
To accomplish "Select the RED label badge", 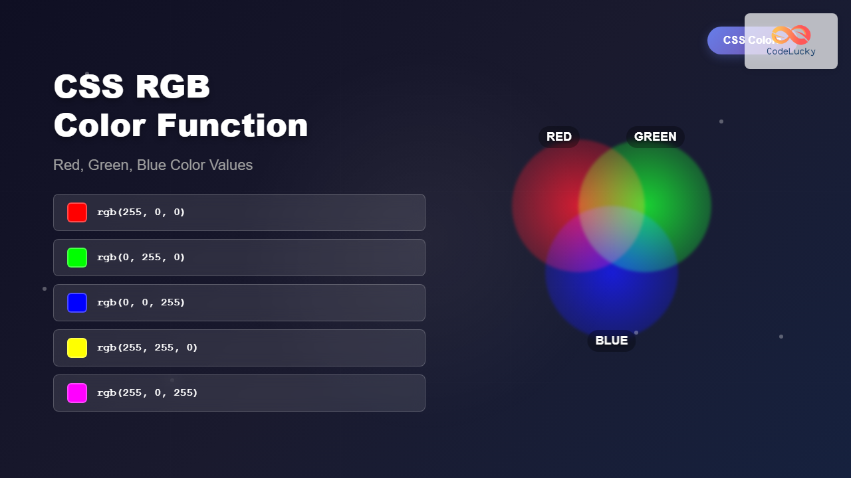I will pos(559,137).
